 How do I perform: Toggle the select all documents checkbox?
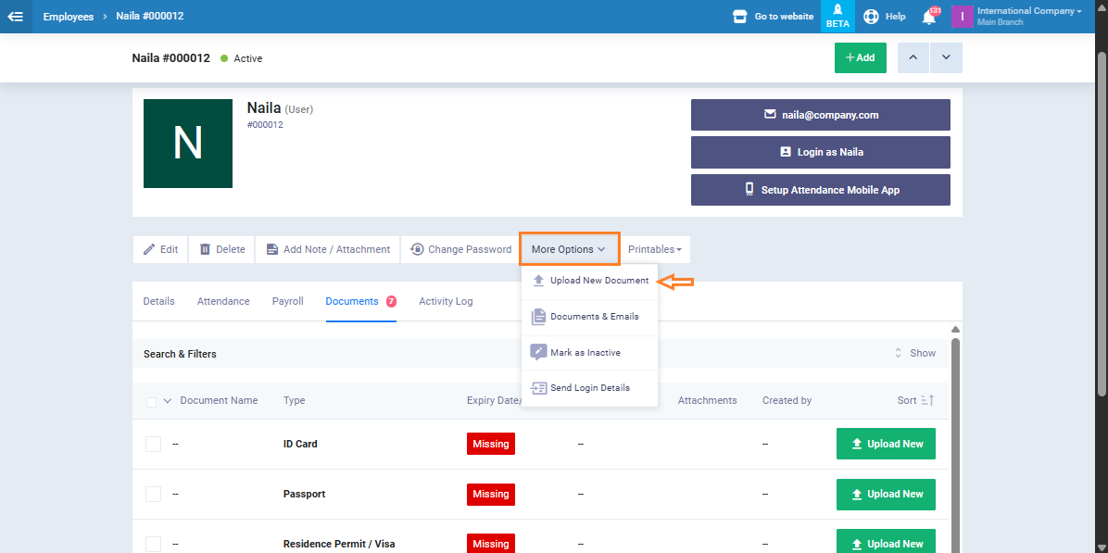[152, 401]
